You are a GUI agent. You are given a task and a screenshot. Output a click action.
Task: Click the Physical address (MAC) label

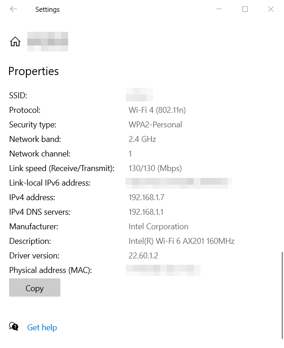pos(50,270)
